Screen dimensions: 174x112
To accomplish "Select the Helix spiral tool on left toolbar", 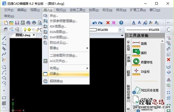I will [x=4, y=103].
